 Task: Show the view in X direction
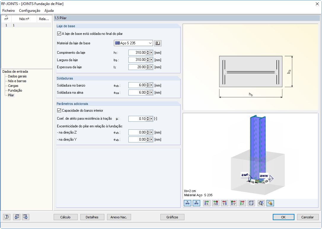[207, 203]
